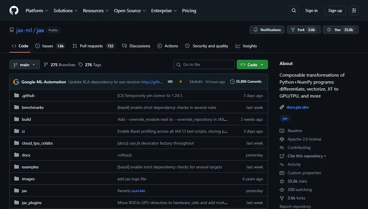This screenshot has height=209, width=368.
Task: Click Report repository link
Action: point(295,207)
